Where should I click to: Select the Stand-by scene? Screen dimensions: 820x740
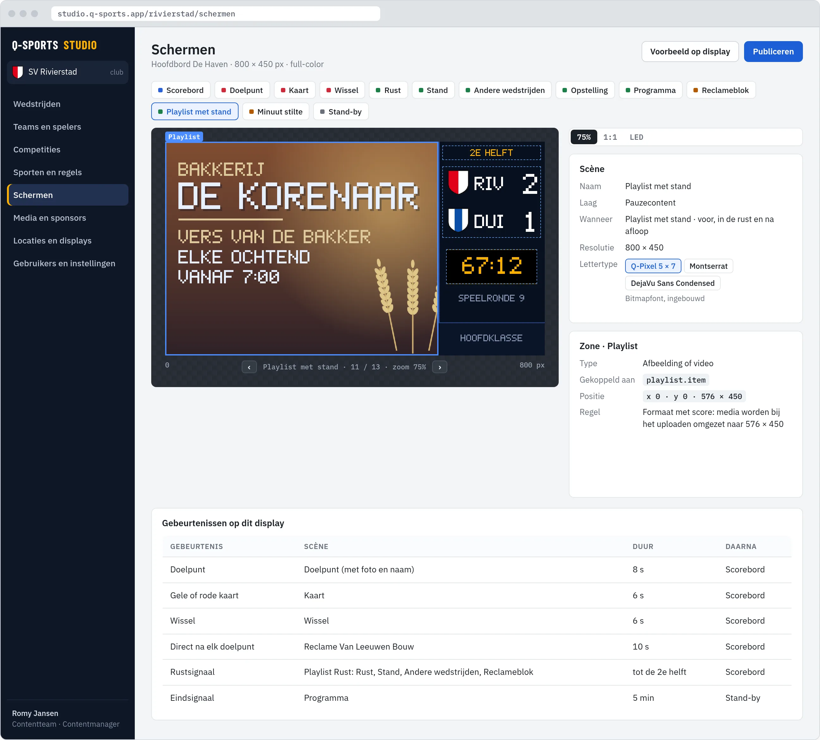340,112
